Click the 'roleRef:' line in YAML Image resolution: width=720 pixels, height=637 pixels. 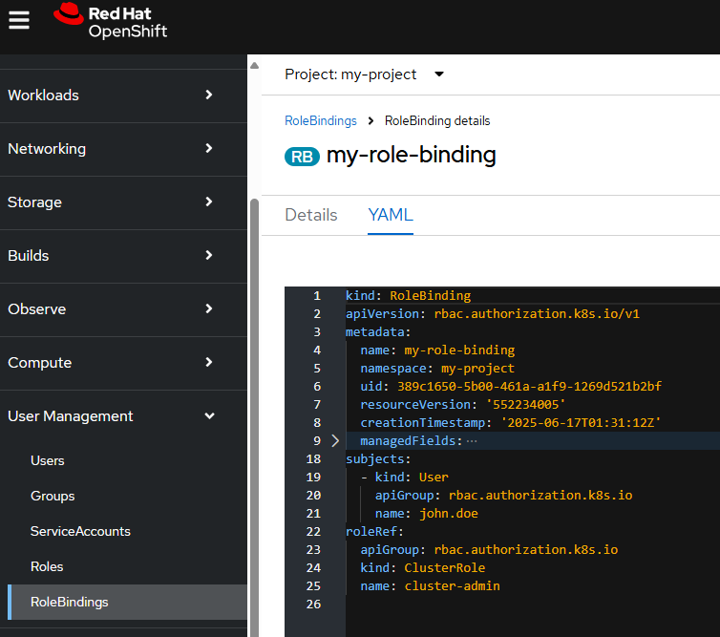[374, 532]
